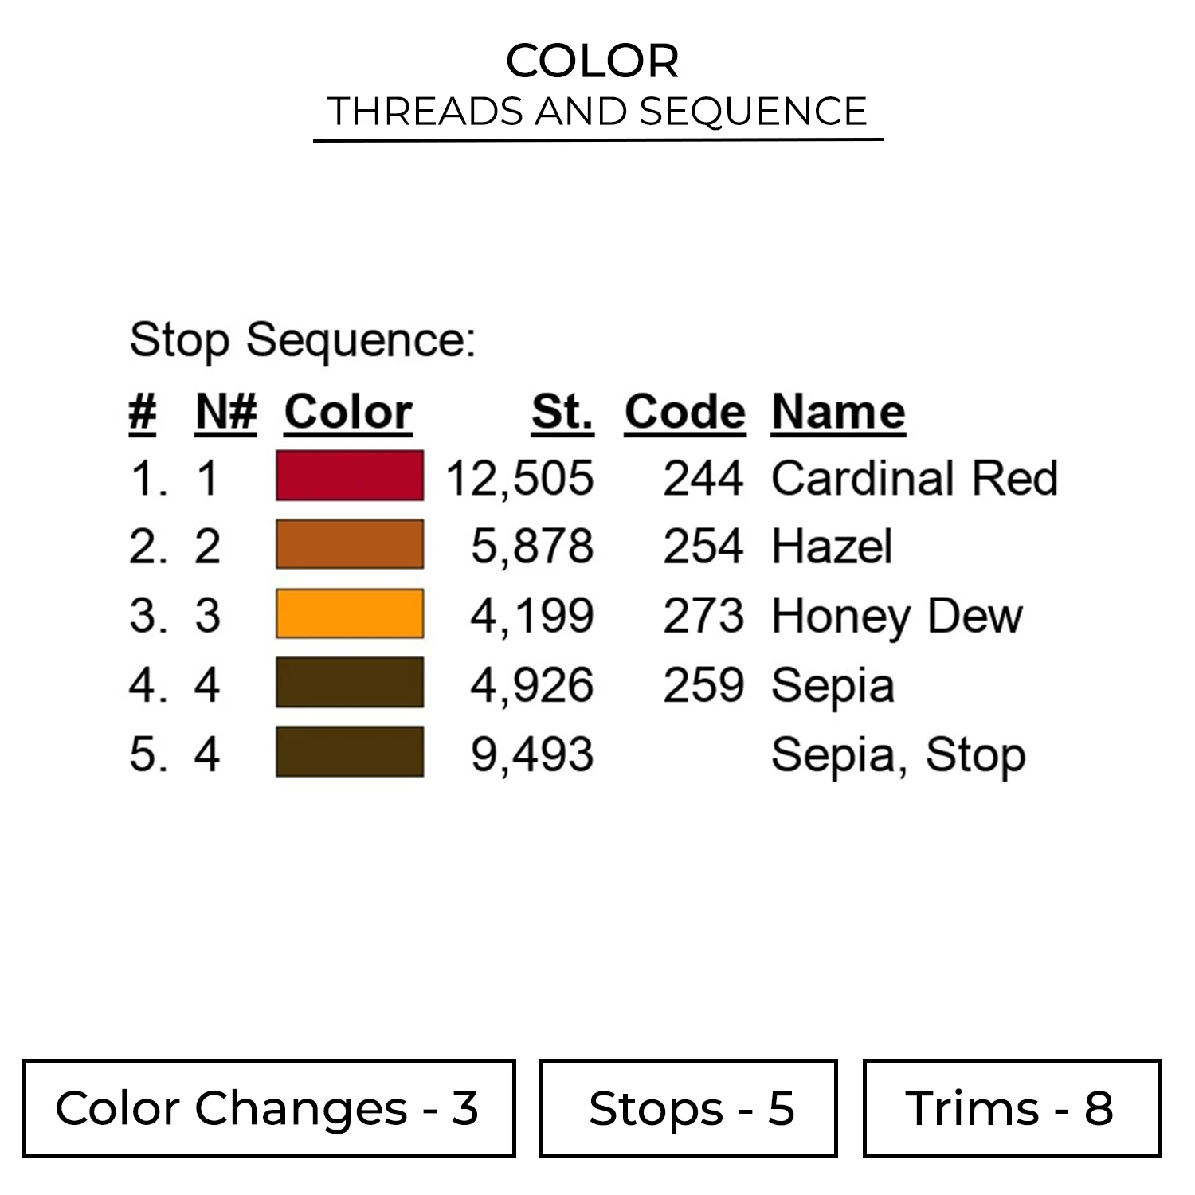The height and width of the screenshot is (1195, 1195).
Task: Select thread code 254
Action: coord(703,547)
